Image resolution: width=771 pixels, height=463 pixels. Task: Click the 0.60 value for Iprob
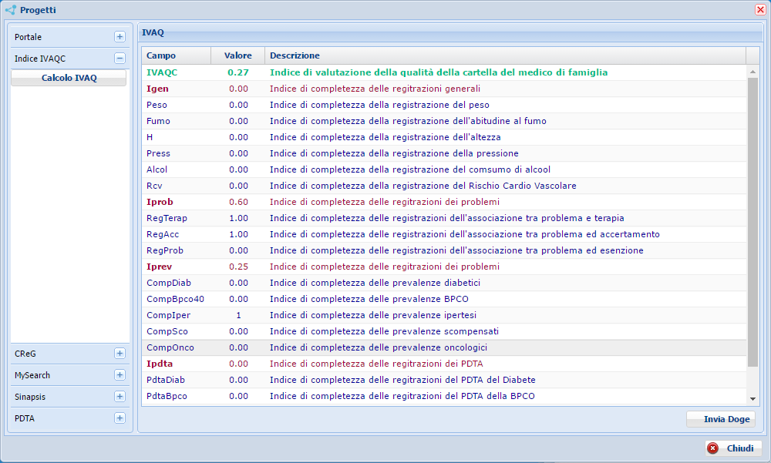point(238,202)
